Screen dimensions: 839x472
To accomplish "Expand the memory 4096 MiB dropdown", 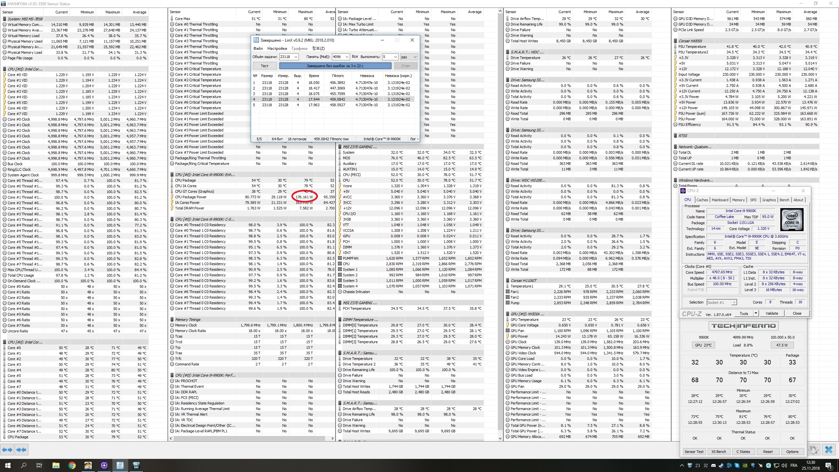I will [x=347, y=57].
